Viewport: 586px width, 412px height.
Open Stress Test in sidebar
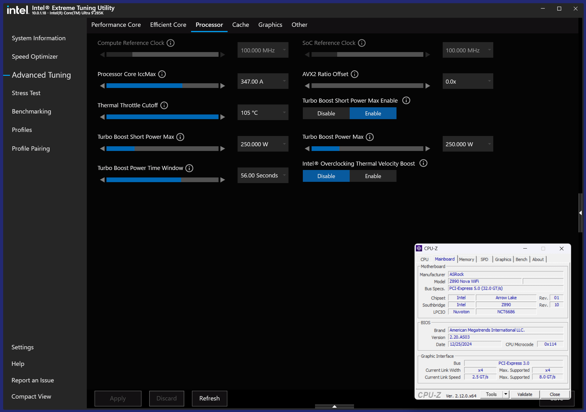coord(26,93)
